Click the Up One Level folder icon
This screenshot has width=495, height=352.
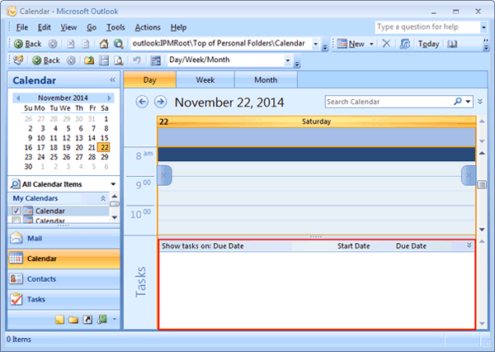(89, 60)
